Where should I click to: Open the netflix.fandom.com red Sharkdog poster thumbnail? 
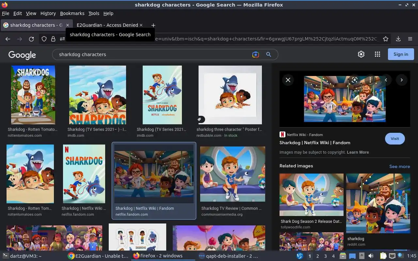tap(84, 174)
